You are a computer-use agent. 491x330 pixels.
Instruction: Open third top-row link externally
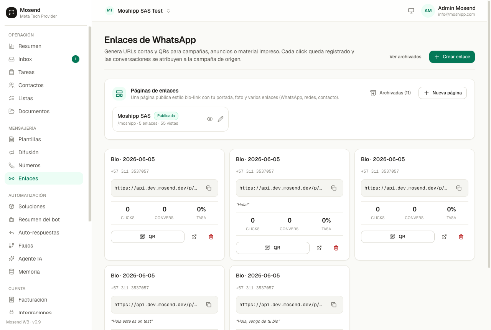444,237
